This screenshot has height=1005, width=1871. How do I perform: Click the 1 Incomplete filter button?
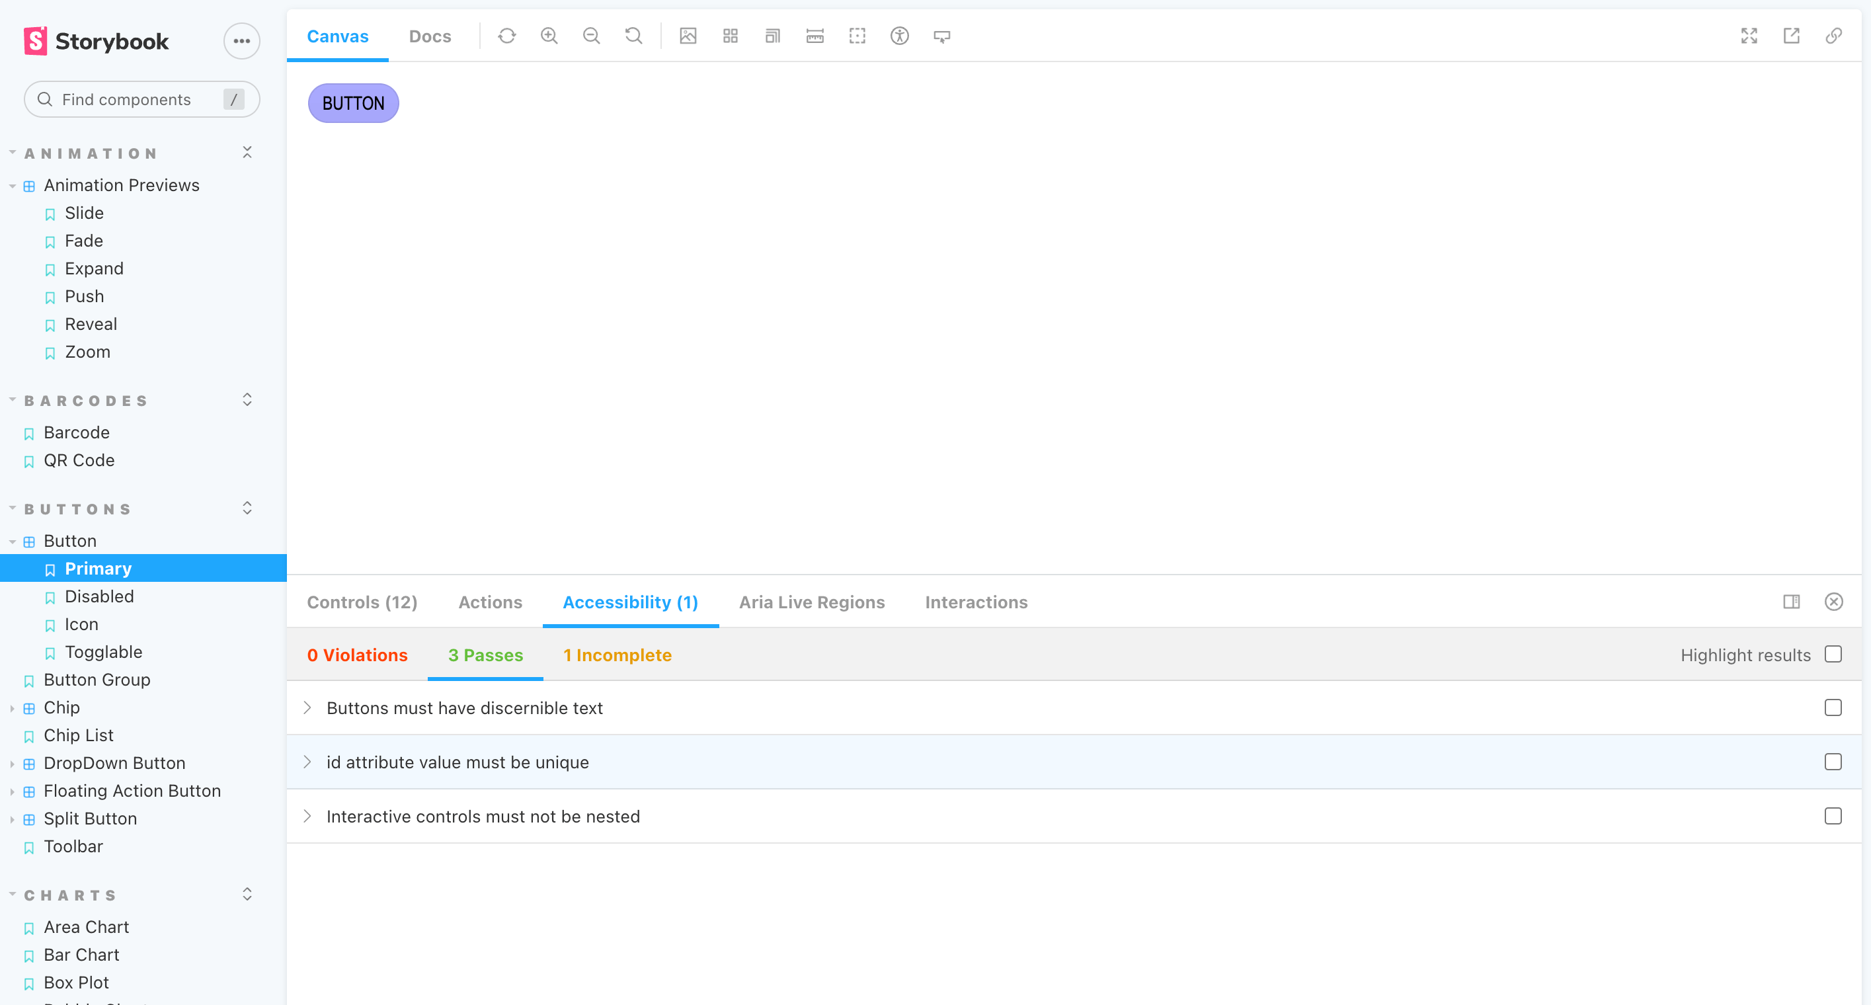pyautogui.click(x=617, y=655)
